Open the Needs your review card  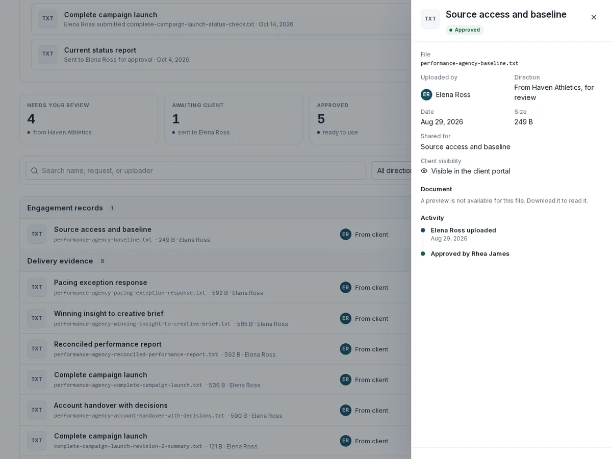click(x=89, y=119)
